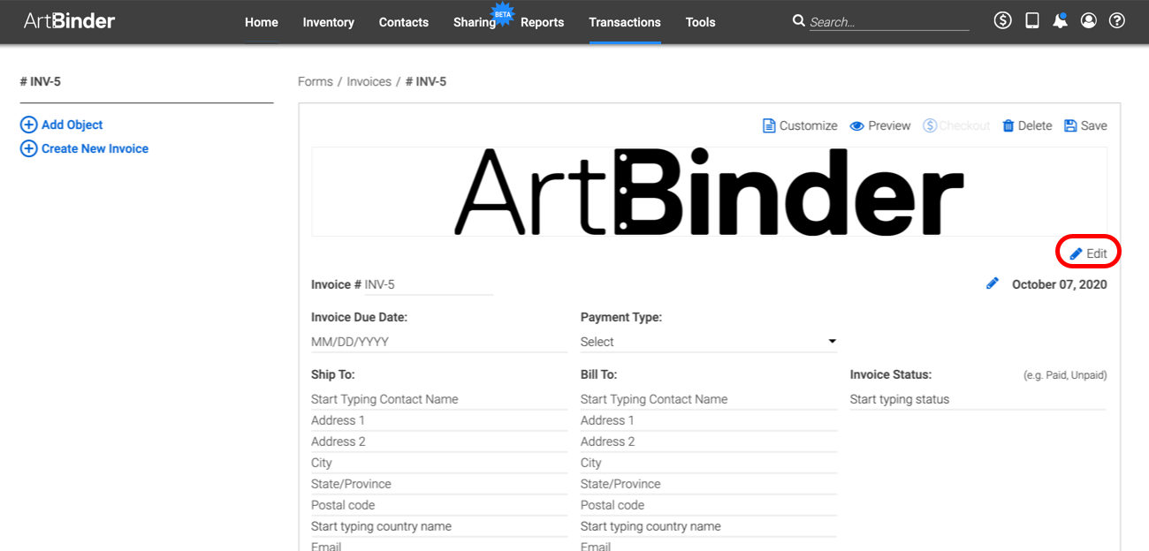Open user account profile icon
1149x551 pixels.
pos(1089,20)
